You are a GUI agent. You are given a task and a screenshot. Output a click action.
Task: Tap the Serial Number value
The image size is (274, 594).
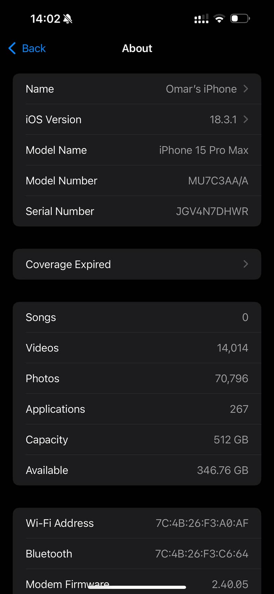coord(212,211)
